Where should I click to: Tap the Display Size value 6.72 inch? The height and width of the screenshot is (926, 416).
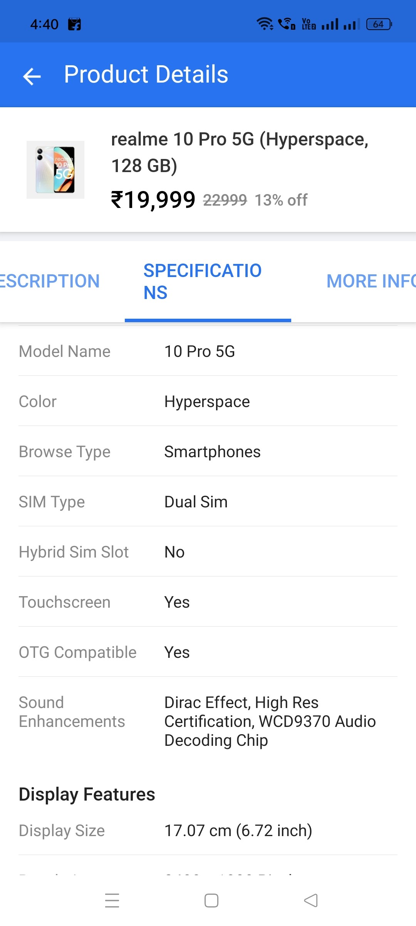(238, 830)
